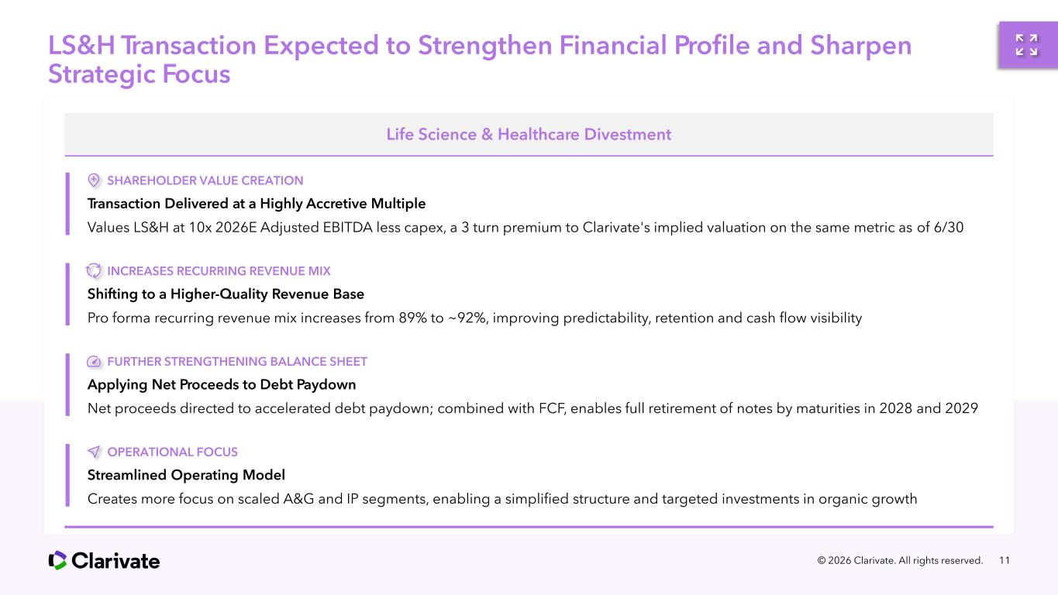Click the Operational Focus paper plane icon
Viewport: 1058px width, 595px height.
[x=94, y=452]
